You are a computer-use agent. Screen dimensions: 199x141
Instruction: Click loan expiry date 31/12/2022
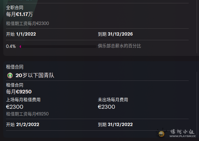120,124
